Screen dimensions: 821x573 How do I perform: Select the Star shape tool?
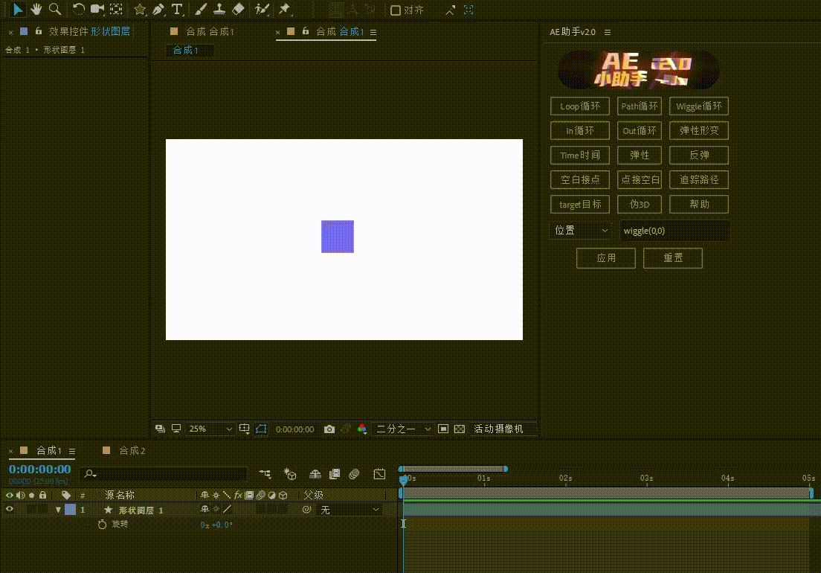pos(140,10)
